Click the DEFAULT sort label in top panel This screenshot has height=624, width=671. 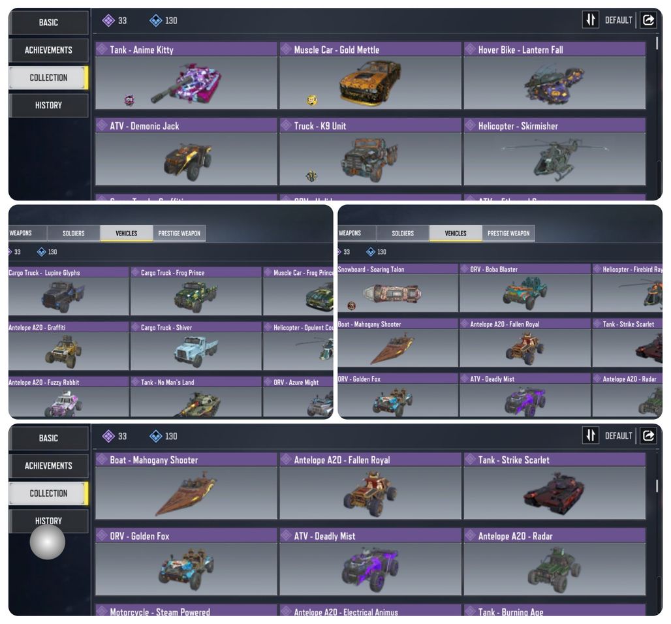(618, 20)
